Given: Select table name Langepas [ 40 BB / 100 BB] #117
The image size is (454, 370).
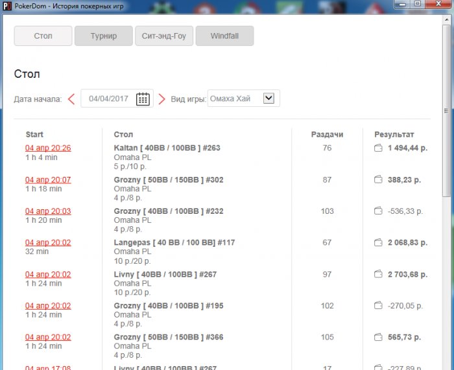Looking at the screenshot, I should tap(174, 242).
